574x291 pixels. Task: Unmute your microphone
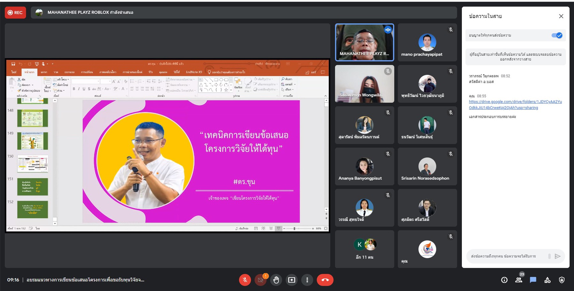point(245,280)
